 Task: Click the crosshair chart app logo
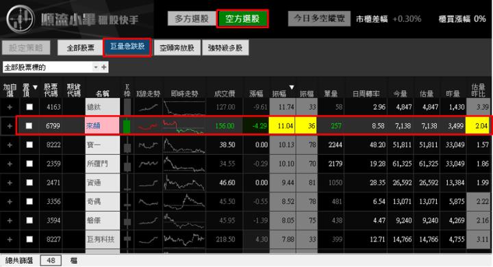(21, 18)
